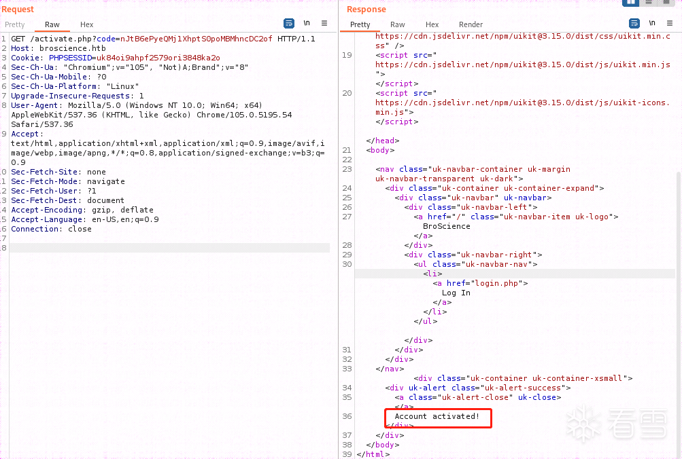Place cursor on the highlighted empty request line
The height and width of the screenshot is (459, 682).
tap(169, 248)
